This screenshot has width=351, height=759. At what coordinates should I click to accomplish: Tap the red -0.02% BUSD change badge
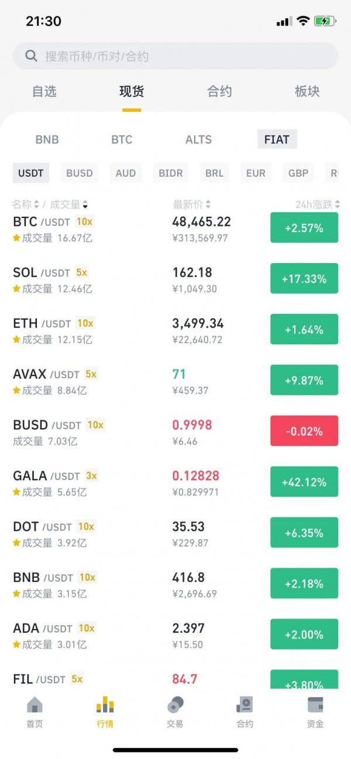pyautogui.click(x=304, y=431)
